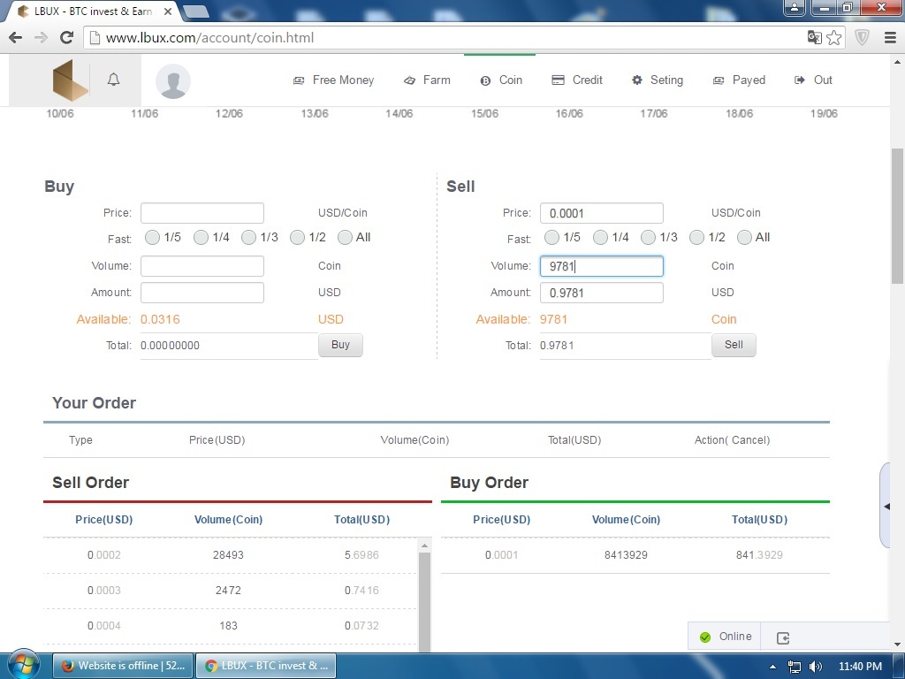Select Buy fast 1/3 radio button
The image size is (905, 679).
tap(248, 237)
